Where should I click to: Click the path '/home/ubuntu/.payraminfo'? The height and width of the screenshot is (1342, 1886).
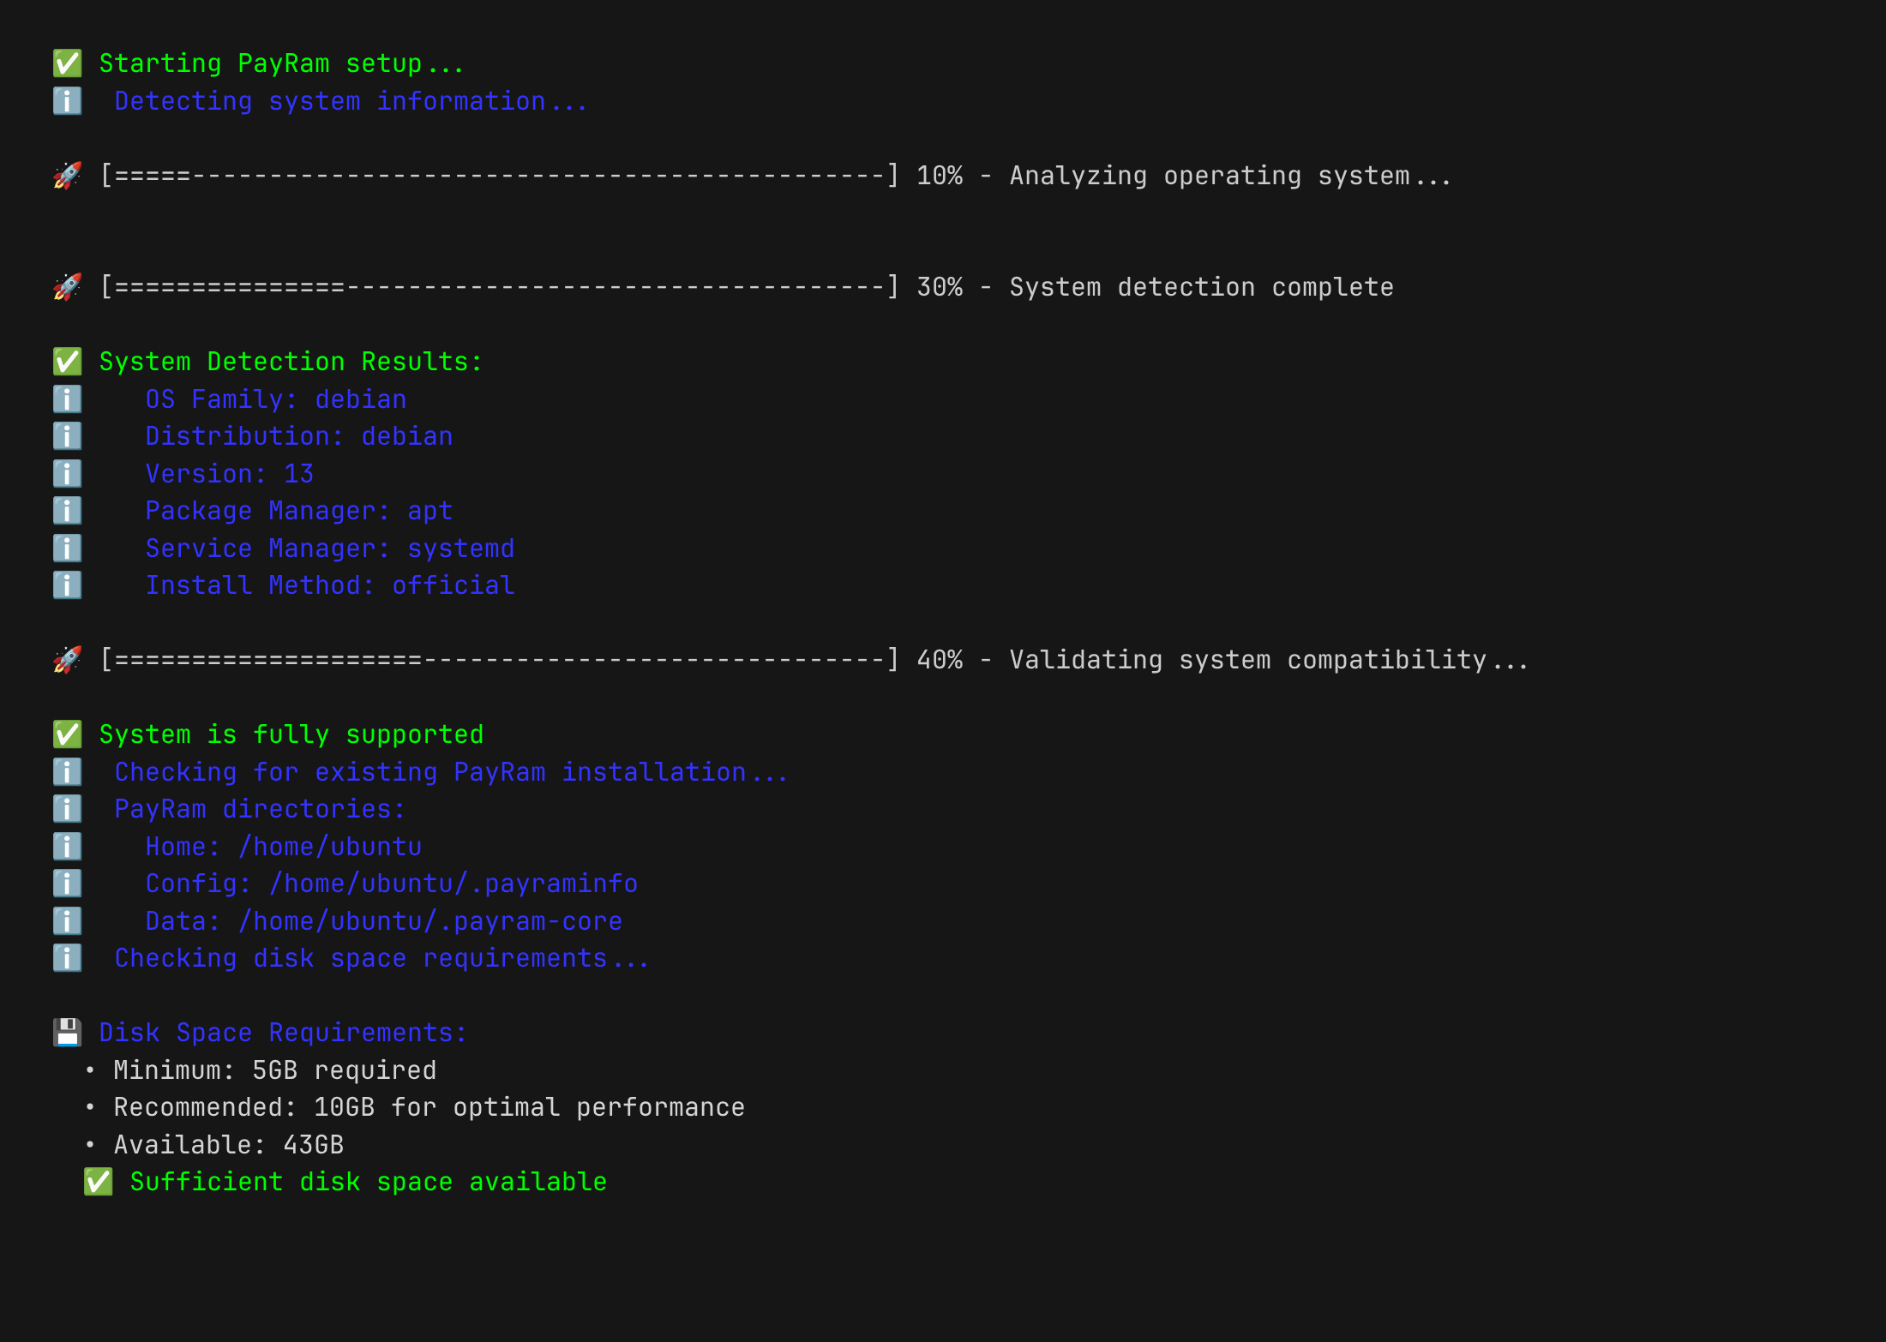453,884
